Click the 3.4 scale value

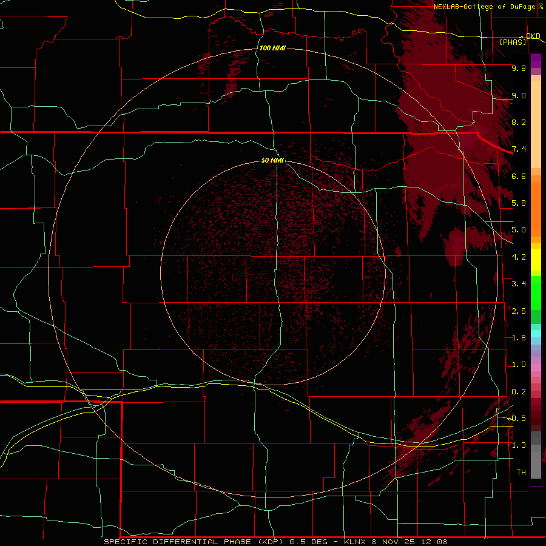pos(519,284)
